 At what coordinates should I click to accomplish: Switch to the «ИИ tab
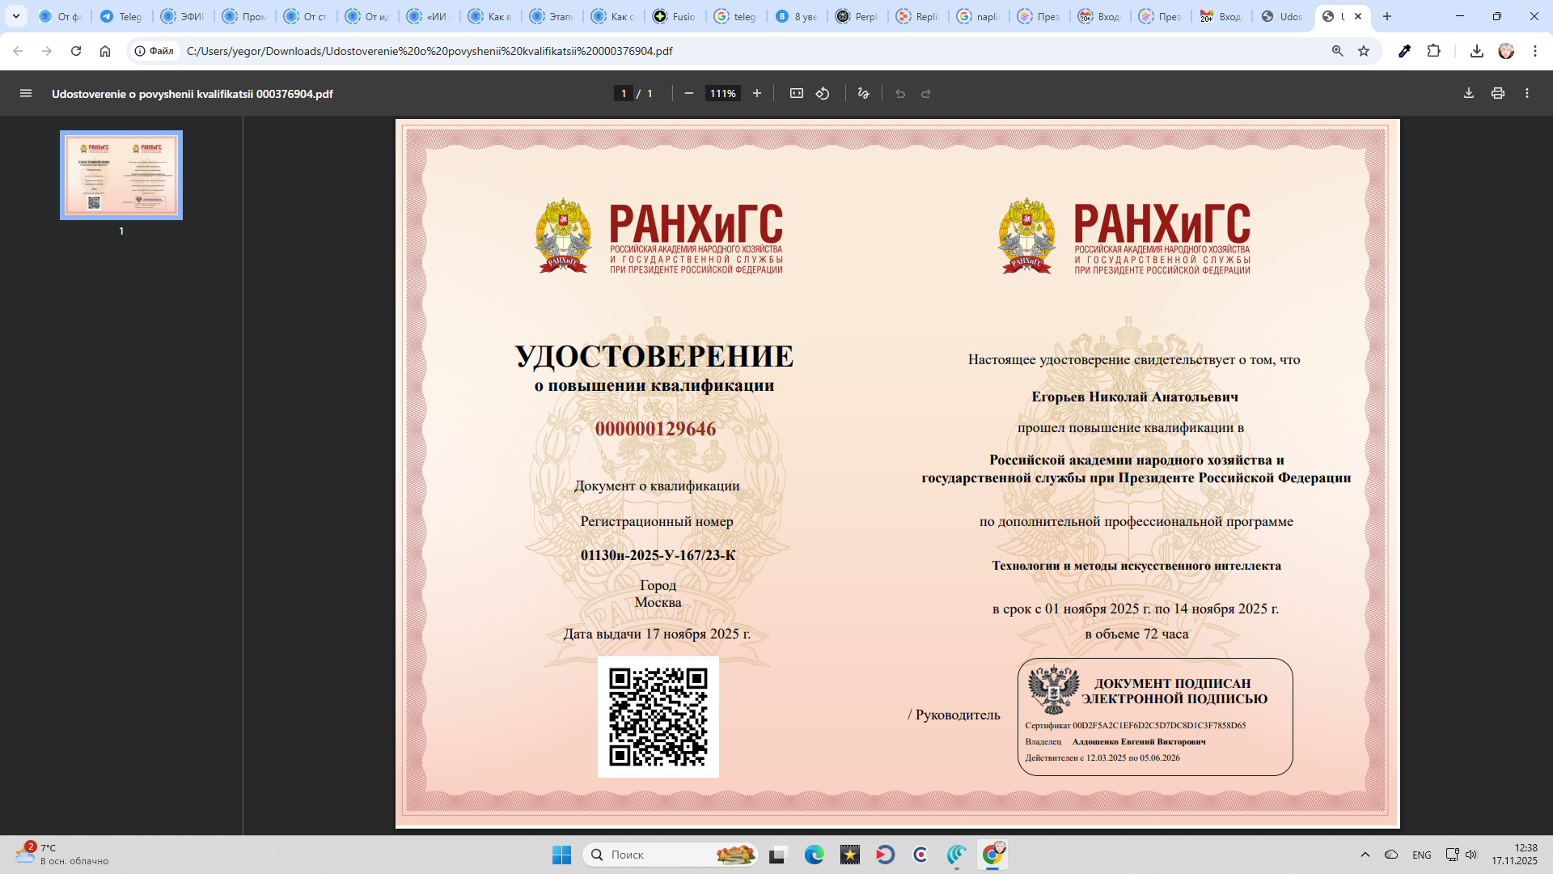click(429, 16)
